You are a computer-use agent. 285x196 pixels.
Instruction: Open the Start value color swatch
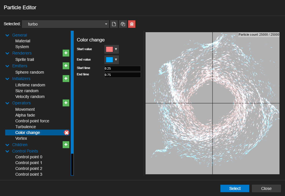point(111,49)
